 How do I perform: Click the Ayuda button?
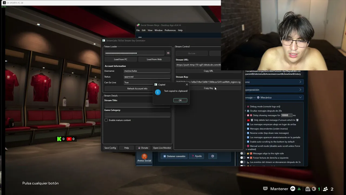pyautogui.click(x=197, y=156)
